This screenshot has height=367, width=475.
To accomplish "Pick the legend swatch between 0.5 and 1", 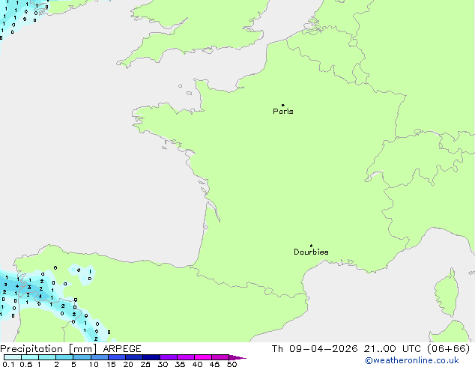I will 30,357.
